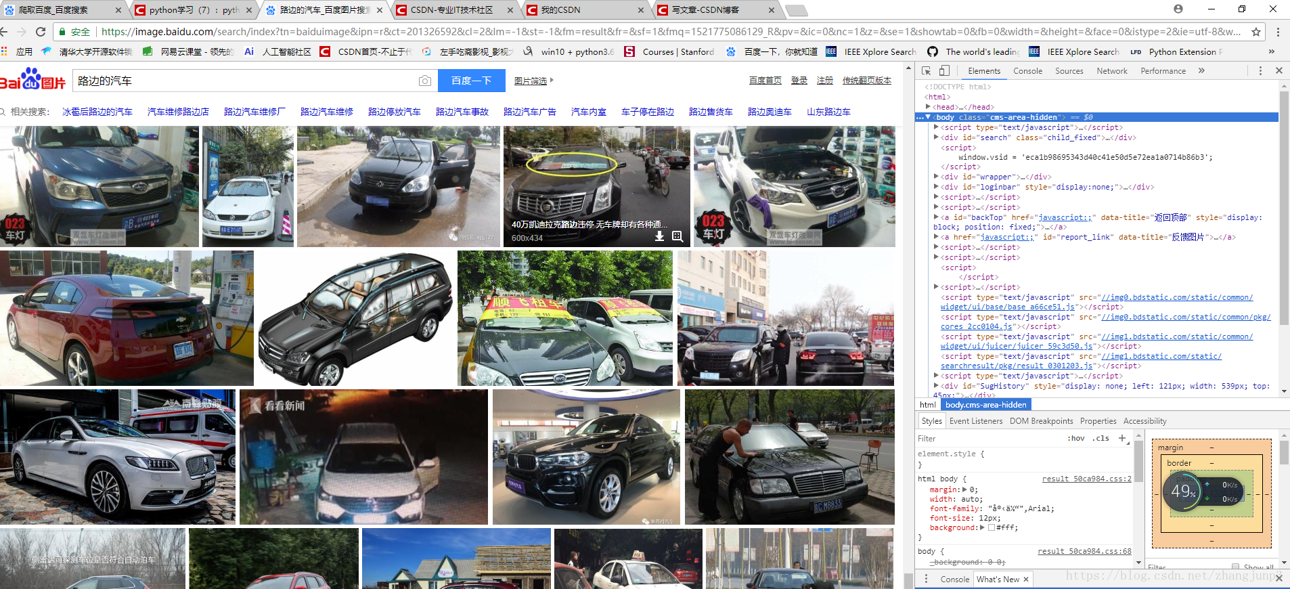
Task: Click the 注册 register link
Action: 824,81
